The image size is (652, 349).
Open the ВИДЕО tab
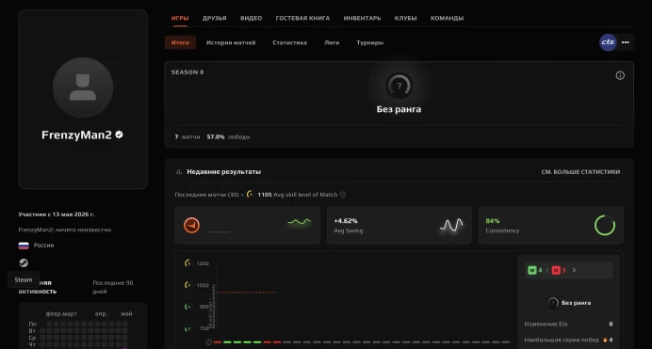(x=251, y=18)
